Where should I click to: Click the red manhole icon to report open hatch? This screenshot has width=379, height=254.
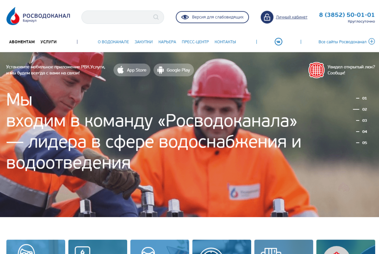(x=316, y=70)
